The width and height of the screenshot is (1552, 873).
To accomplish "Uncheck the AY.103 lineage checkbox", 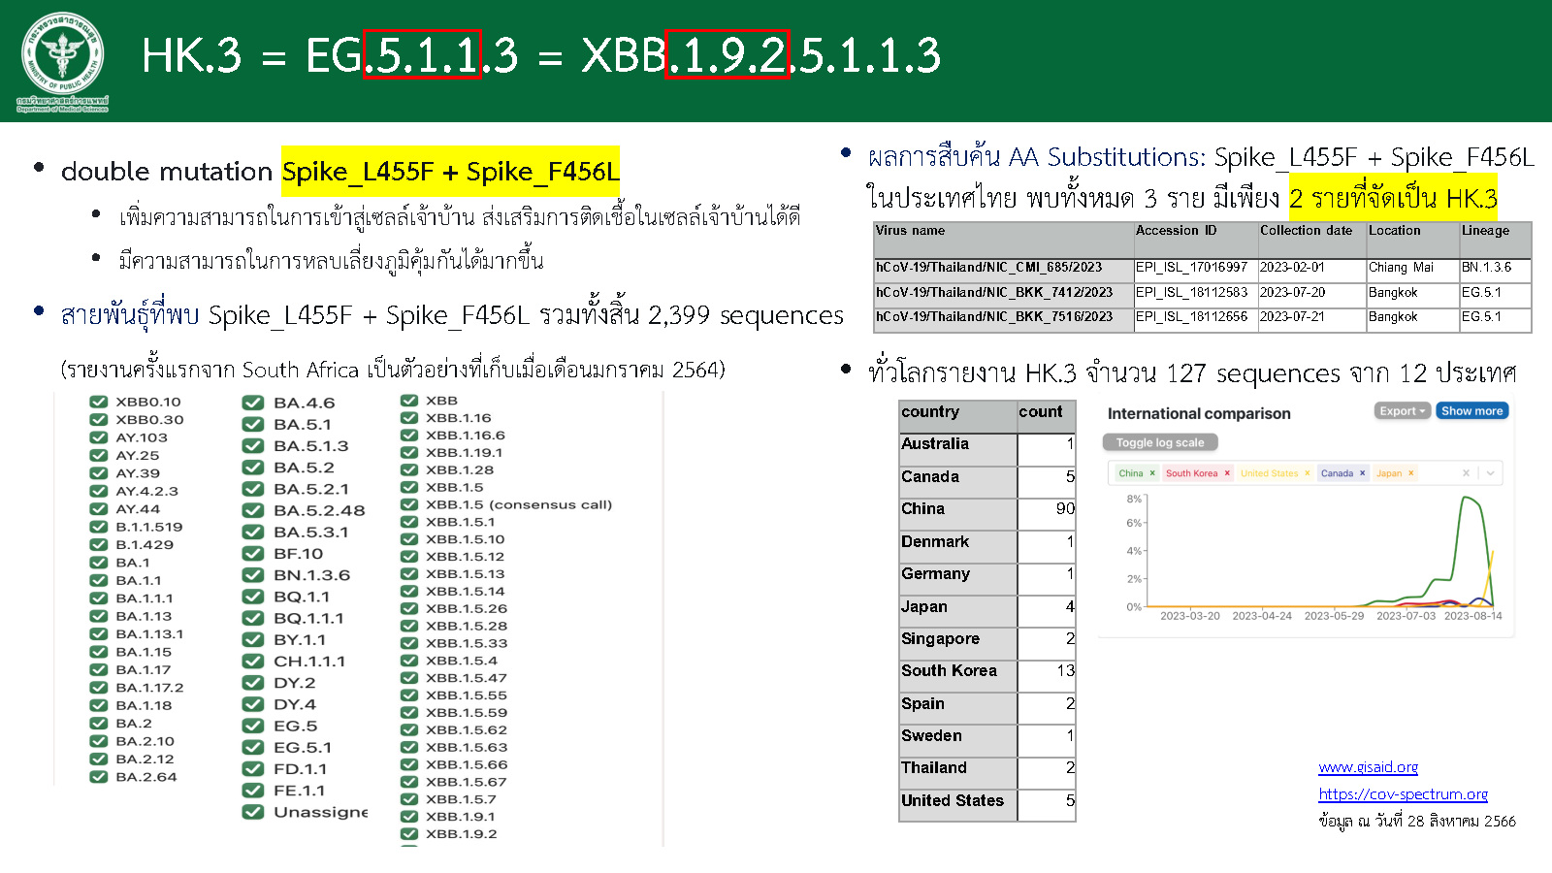I will point(98,437).
